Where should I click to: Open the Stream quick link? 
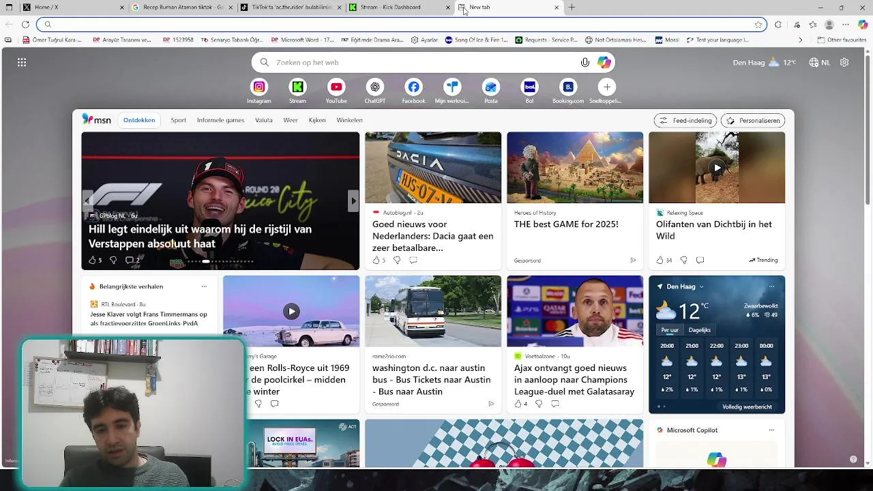[297, 87]
